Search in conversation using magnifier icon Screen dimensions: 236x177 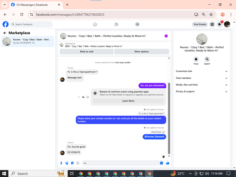coord(207,59)
